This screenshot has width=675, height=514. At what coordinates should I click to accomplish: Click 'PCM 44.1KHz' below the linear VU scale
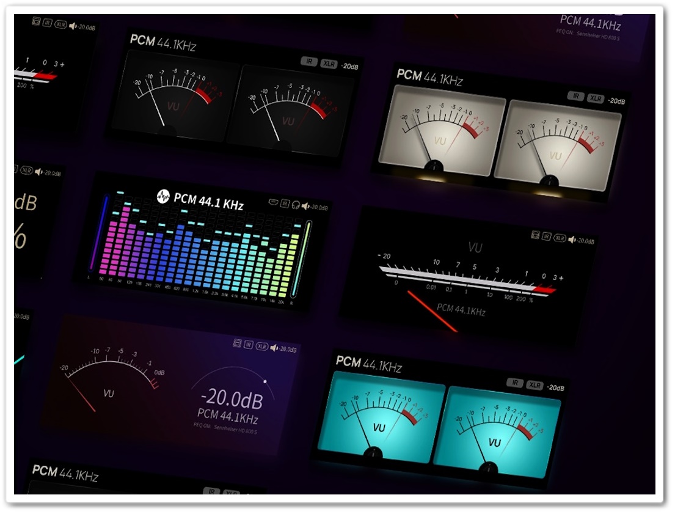(x=461, y=309)
